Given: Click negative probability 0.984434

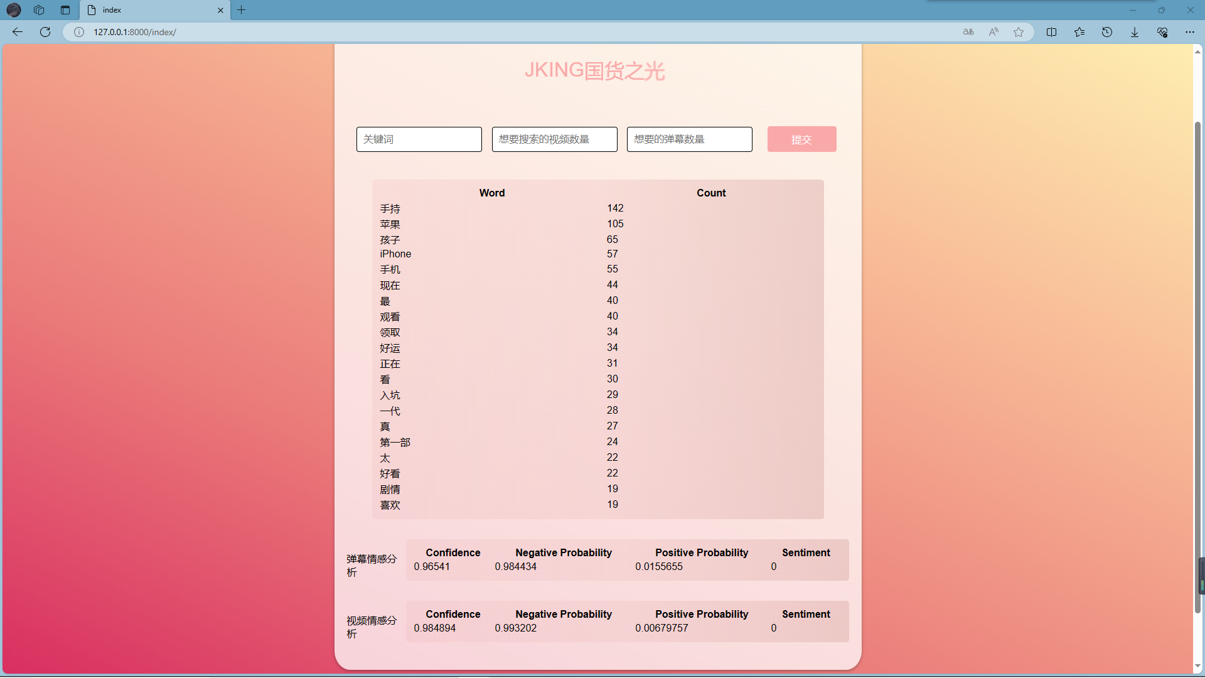Looking at the screenshot, I should [516, 567].
